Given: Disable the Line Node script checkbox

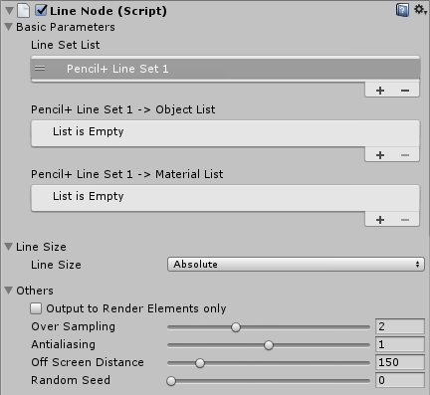Looking at the screenshot, I should point(41,10).
